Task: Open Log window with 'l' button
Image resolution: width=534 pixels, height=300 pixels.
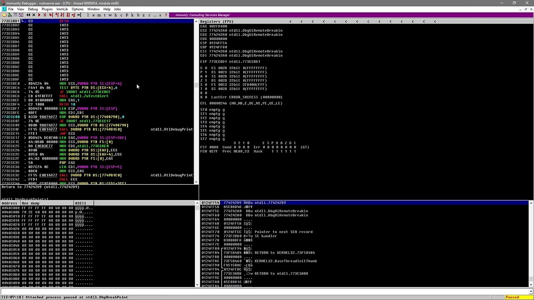Action: click(x=88, y=15)
